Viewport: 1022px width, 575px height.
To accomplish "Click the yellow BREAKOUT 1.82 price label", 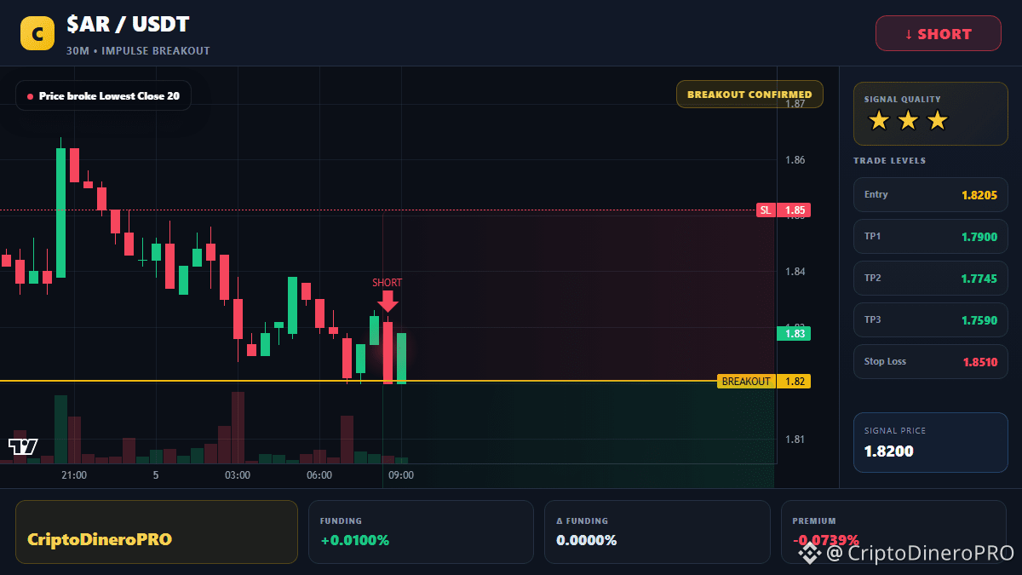I will [x=764, y=382].
